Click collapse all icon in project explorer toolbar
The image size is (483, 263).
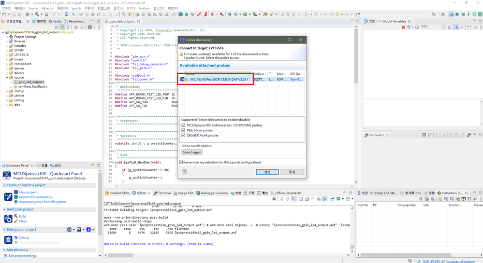[x=57, y=27]
